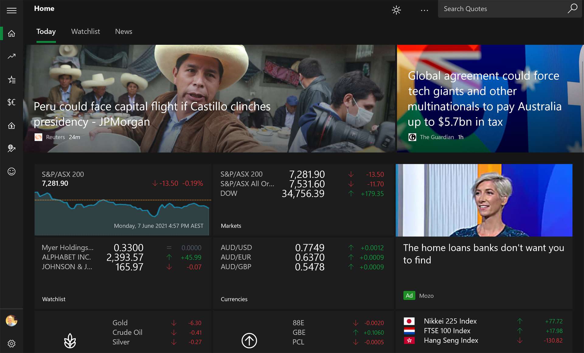
Task: Open the more options ellipsis menu
Action: [425, 10]
